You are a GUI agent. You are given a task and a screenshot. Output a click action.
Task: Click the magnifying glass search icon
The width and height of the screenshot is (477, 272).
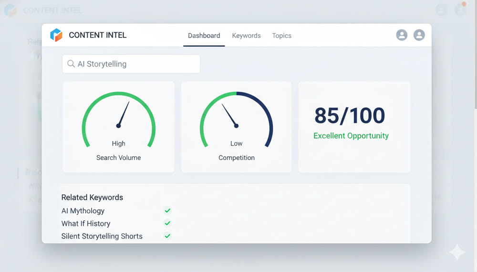tap(71, 64)
